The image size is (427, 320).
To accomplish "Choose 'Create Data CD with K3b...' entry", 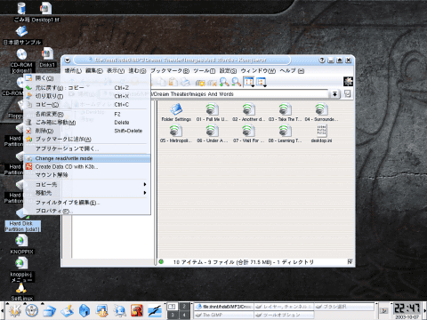I will coord(87,167).
